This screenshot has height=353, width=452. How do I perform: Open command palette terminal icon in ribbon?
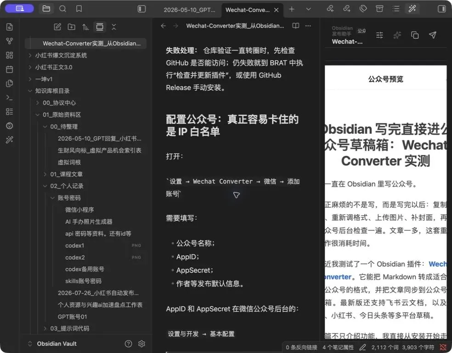(x=9, y=97)
